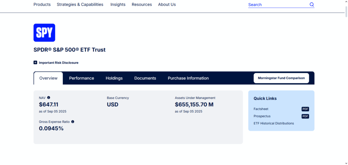The image size is (348, 165).
Task: Click the Gross Expense Ratio info icon
Action: (73, 122)
